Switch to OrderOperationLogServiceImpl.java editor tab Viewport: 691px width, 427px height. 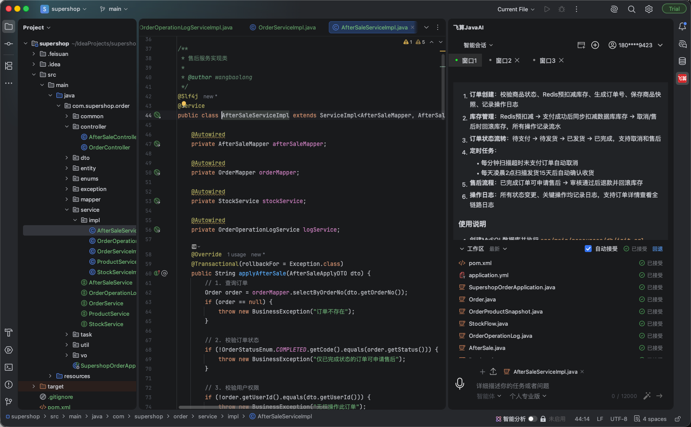[x=186, y=27]
